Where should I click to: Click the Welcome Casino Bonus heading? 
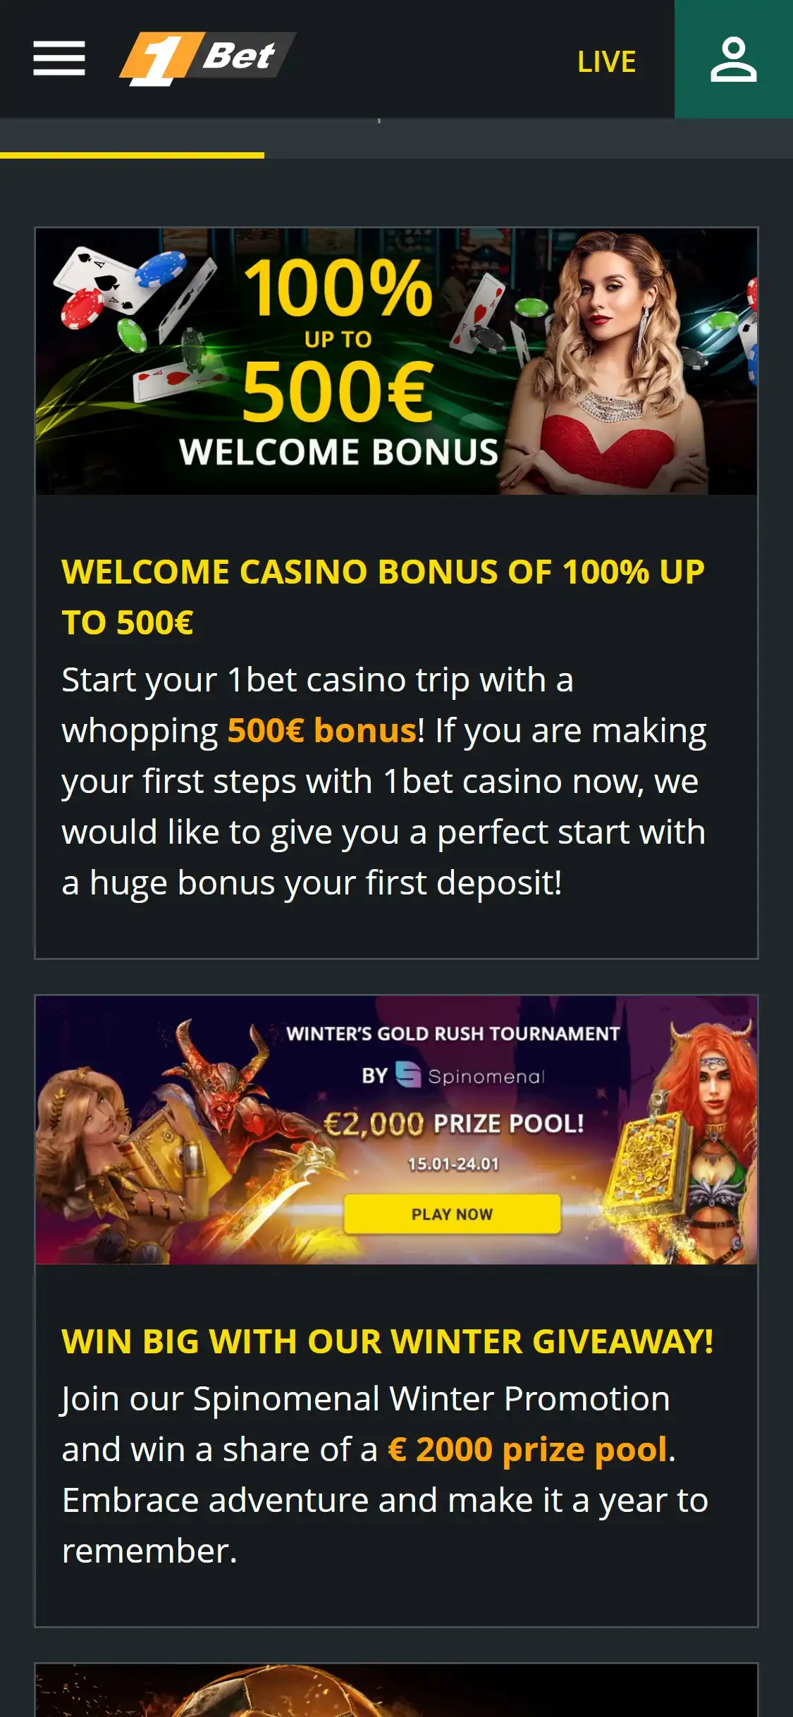click(383, 597)
